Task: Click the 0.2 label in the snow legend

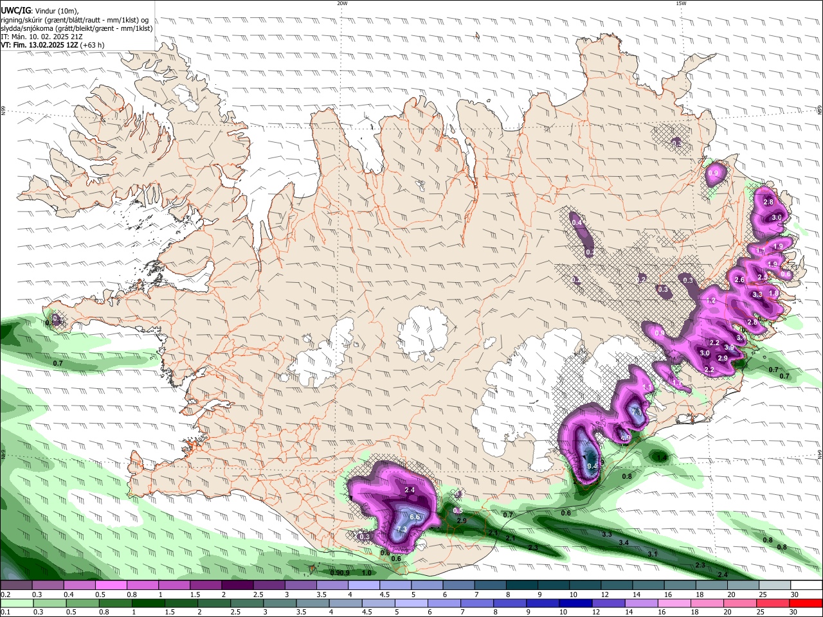Action: pos(5,595)
